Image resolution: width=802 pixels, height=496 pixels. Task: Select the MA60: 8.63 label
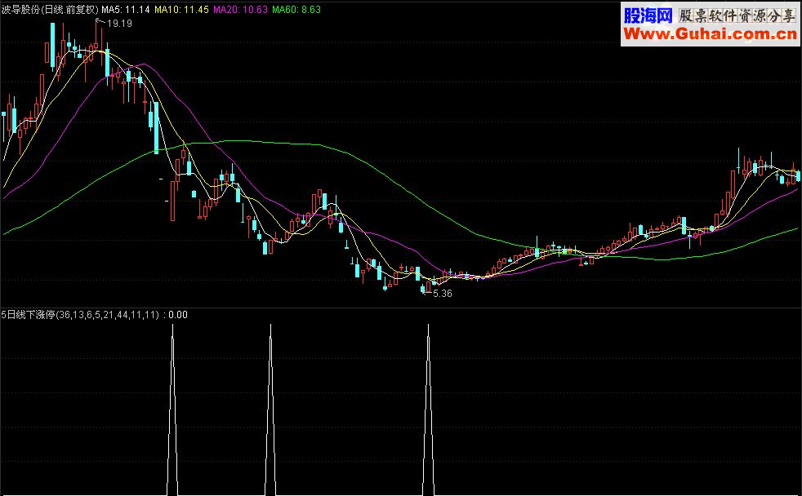296,9
